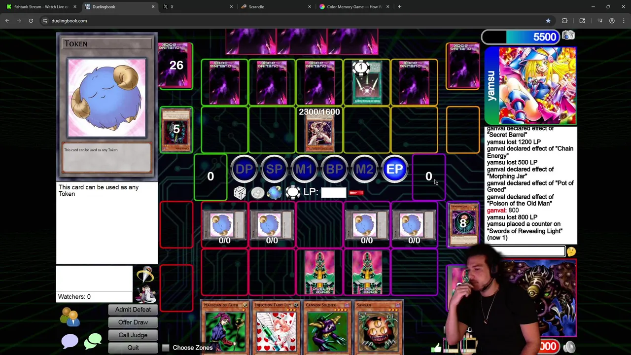Select the Main Phase 2 button
The image size is (631, 355).
click(x=364, y=169)
